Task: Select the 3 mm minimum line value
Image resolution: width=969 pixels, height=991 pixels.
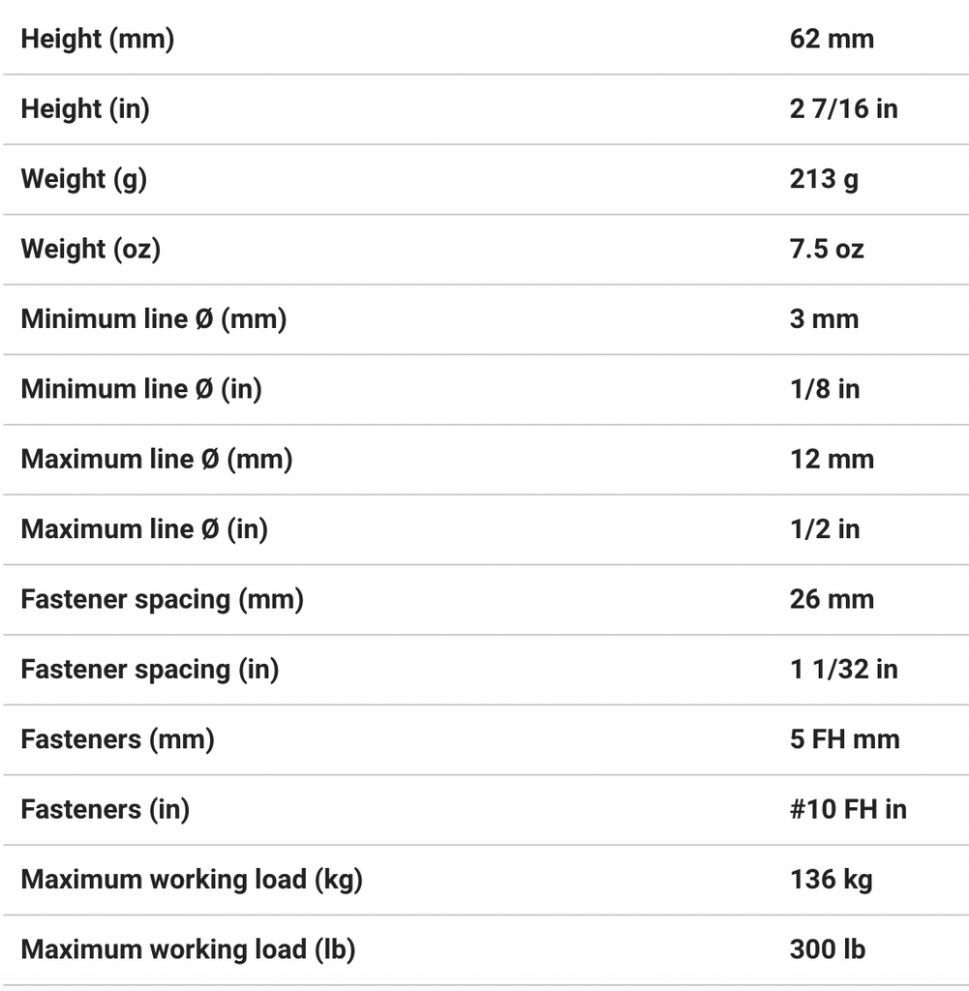Action: pyautogui.click(x=824, y=319)
